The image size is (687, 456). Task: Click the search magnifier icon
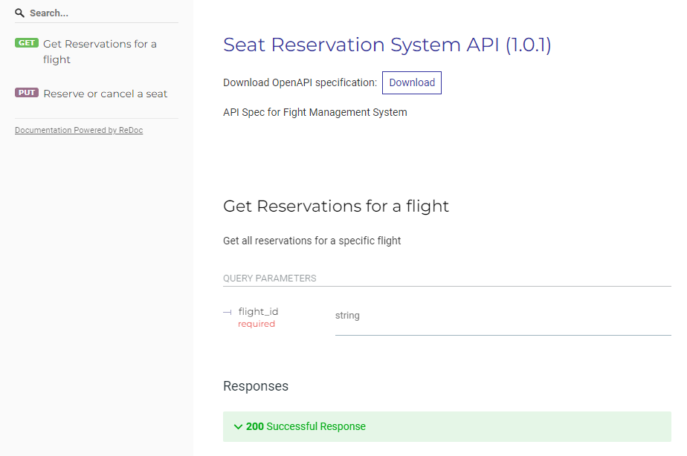20,13
